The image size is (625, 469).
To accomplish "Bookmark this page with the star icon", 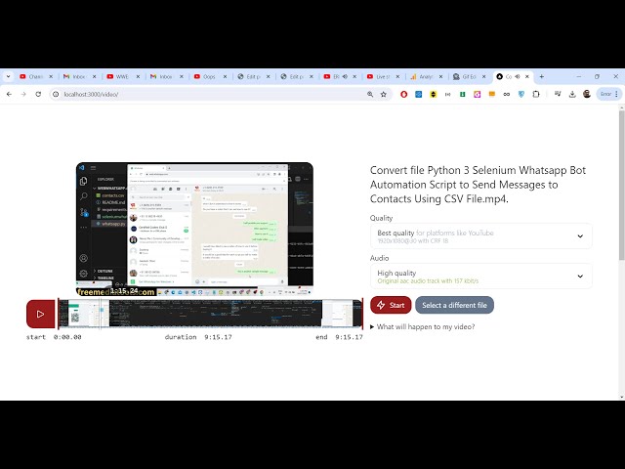I will [383, 94].
